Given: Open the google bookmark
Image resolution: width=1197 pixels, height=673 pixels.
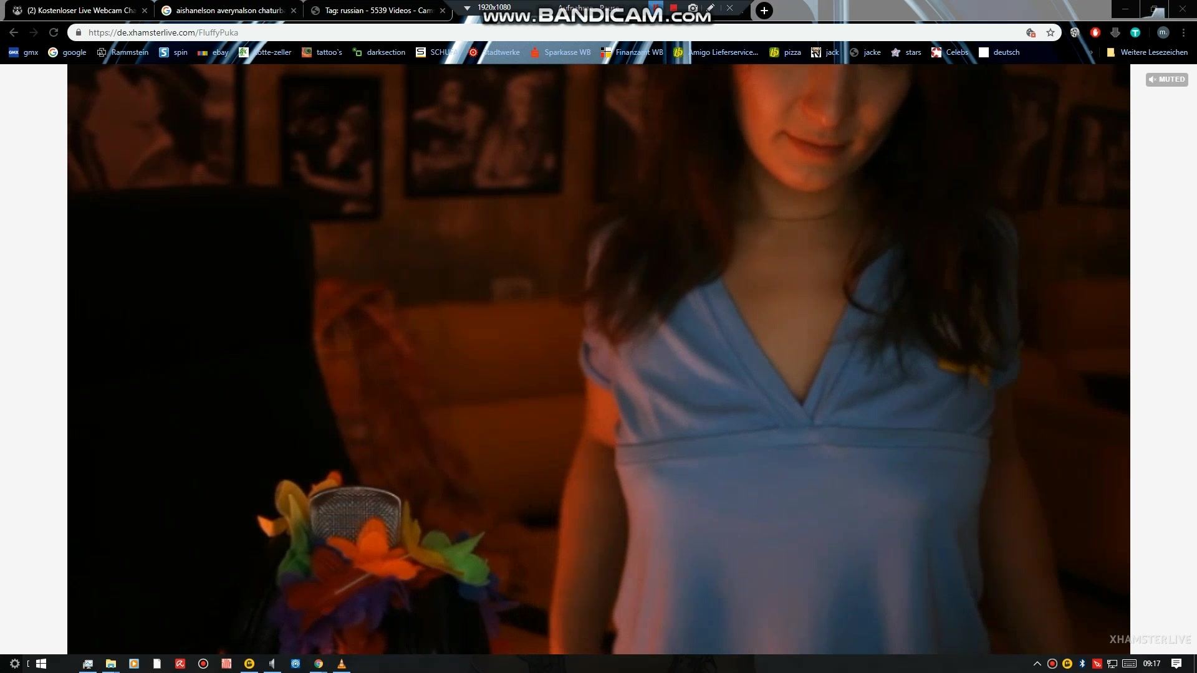Looking at the screenshot, I should point(67,52).
